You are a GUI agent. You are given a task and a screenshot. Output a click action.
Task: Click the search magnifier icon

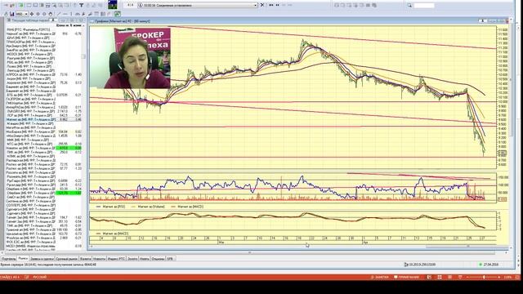(409, 6)
